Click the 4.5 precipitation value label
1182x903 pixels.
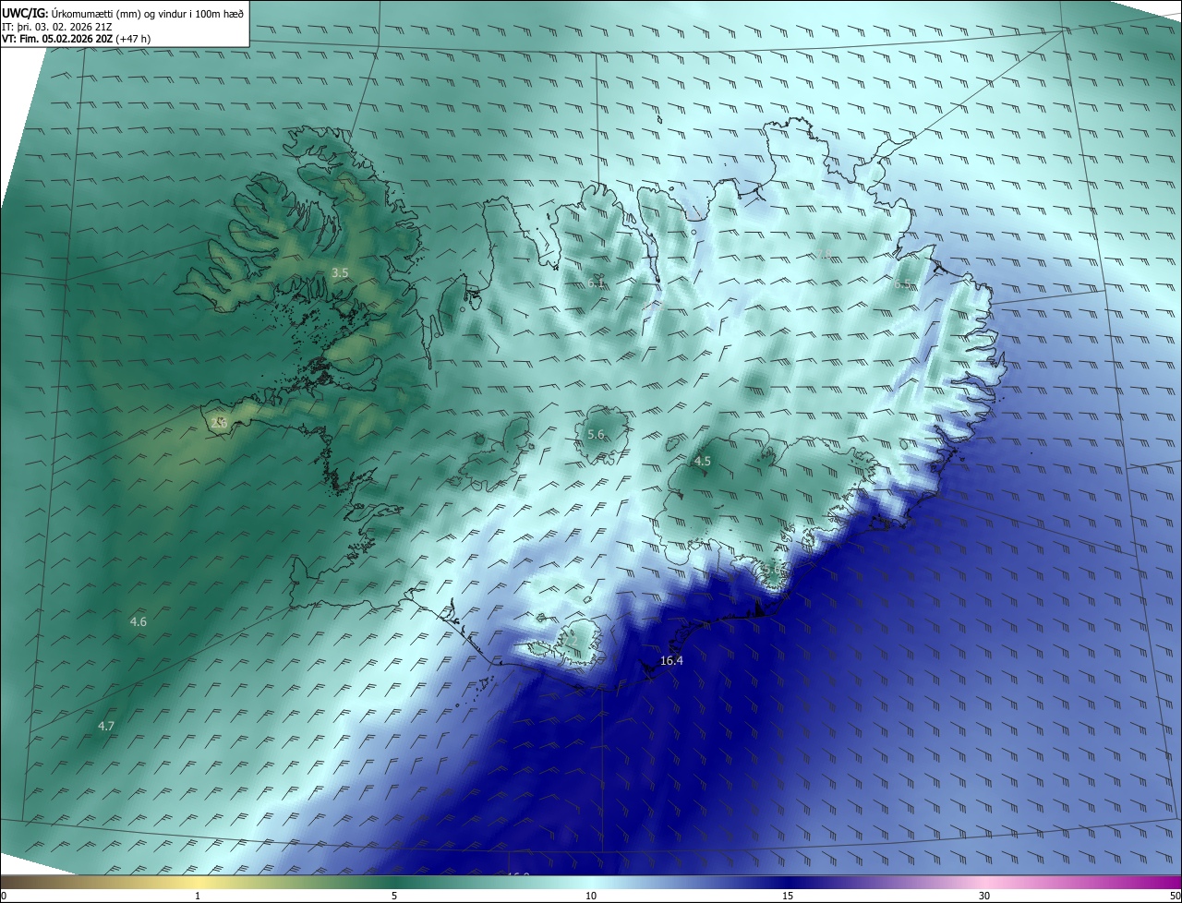click(x=703, y=462)
